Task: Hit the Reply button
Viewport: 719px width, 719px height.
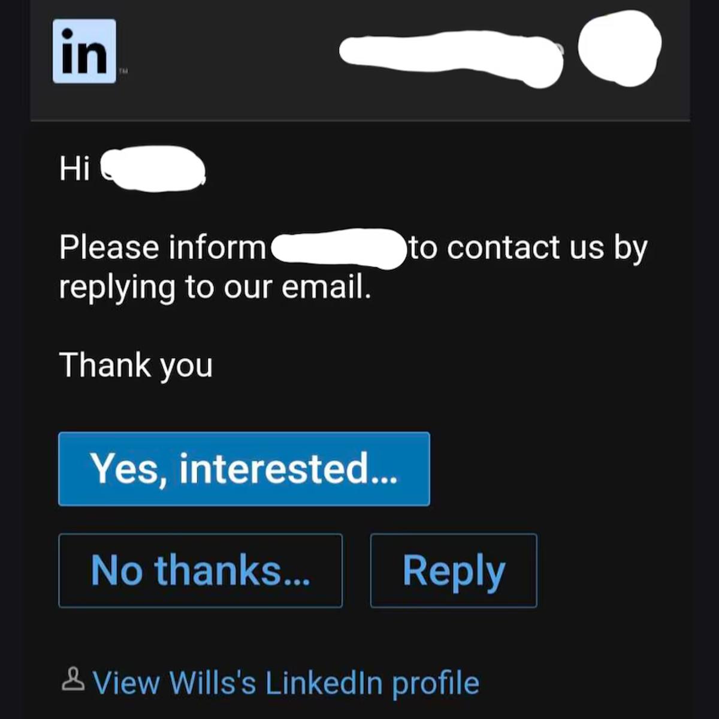Action: tap(454, 570)
